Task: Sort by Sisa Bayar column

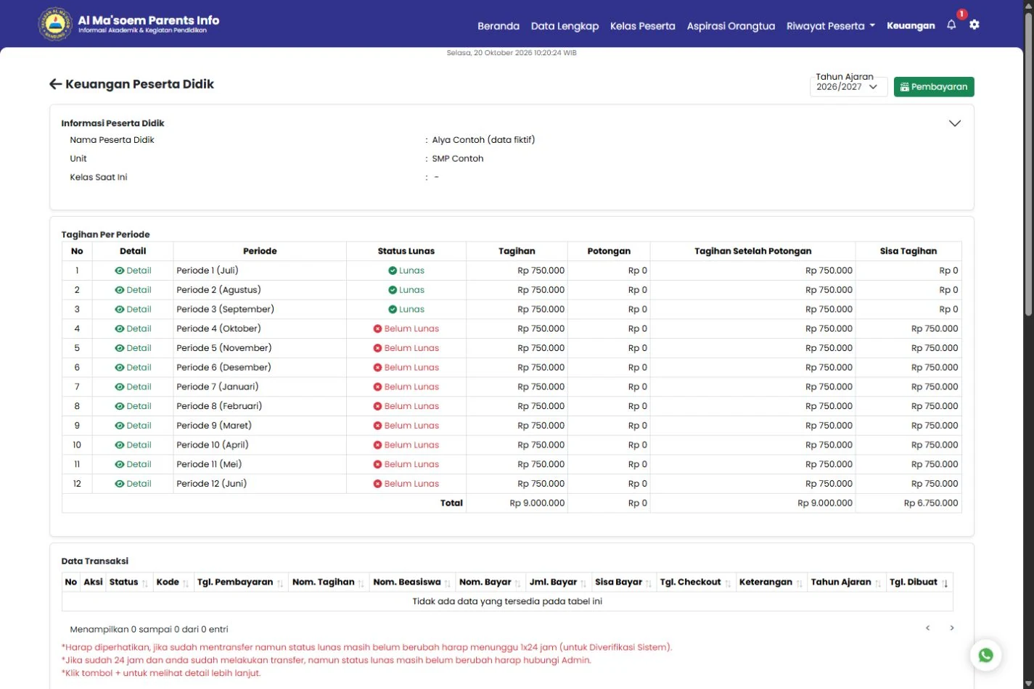Action: pyautogui.click(x=623, y=582)
